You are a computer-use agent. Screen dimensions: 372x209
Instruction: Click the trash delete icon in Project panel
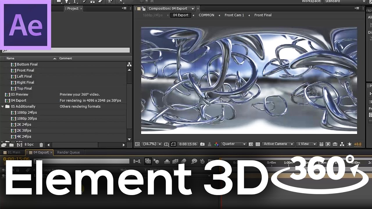pos(41,145)
